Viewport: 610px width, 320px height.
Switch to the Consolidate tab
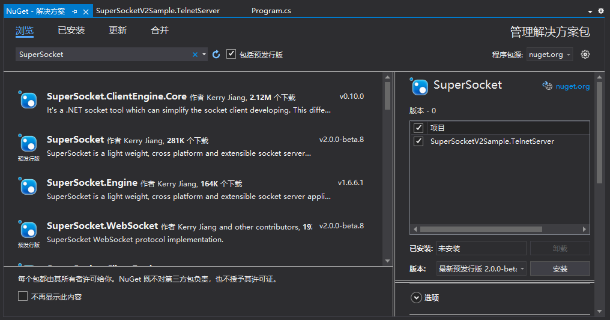coord(160,31)
